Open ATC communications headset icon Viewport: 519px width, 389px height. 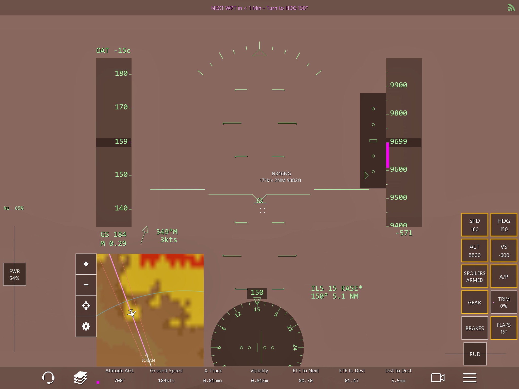click(x=48, y=378)
